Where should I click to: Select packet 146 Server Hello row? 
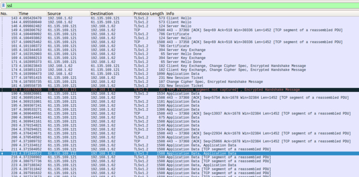pyautogui.click(x=179, y=26)
